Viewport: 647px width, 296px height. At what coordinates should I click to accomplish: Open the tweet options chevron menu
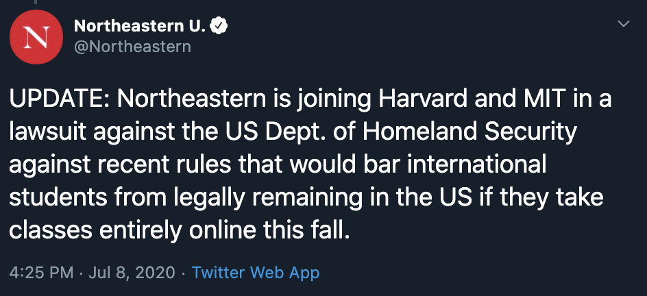click(x=624, y=24)
